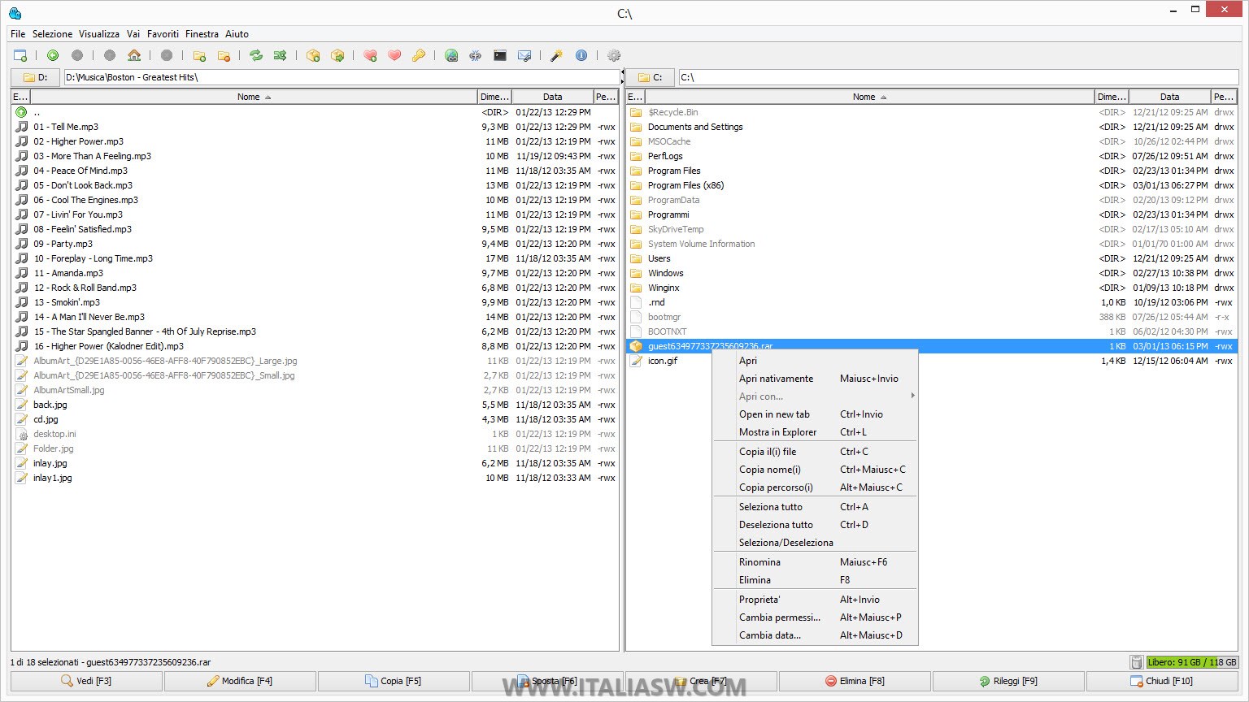Choose Elimina in context menu

coord(815,580)
